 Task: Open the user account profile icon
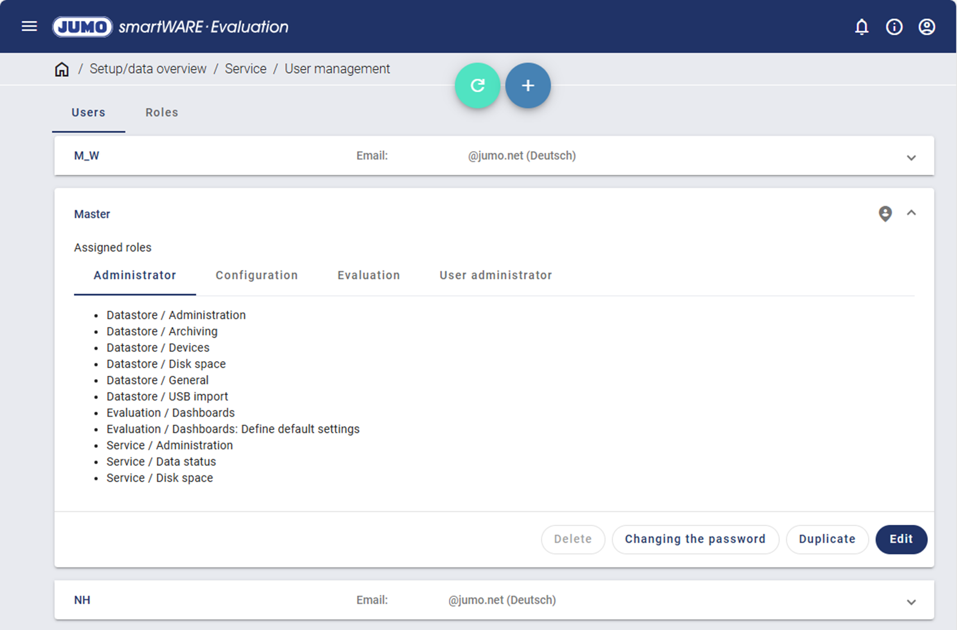click(x=926, y=27)
